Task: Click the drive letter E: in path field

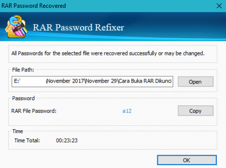Action: [x=16, y=81]
